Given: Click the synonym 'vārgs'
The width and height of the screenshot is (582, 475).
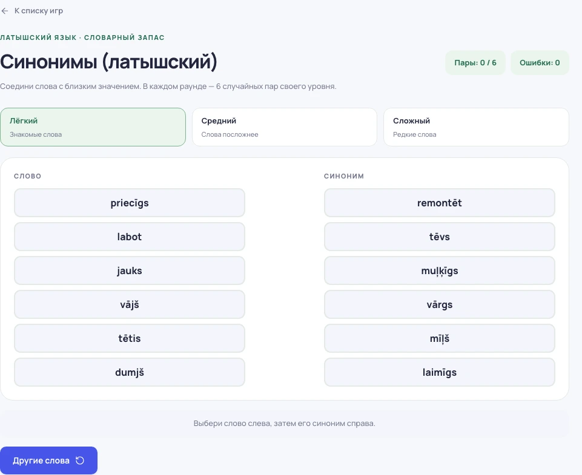Looking at the screenshot, I should point(440,304).
